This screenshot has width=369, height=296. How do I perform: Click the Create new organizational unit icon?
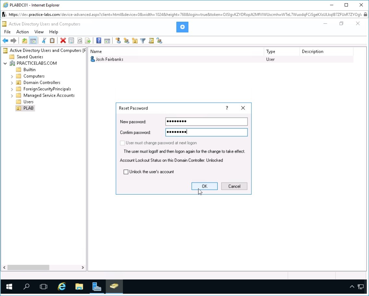[x=135, y=41]
